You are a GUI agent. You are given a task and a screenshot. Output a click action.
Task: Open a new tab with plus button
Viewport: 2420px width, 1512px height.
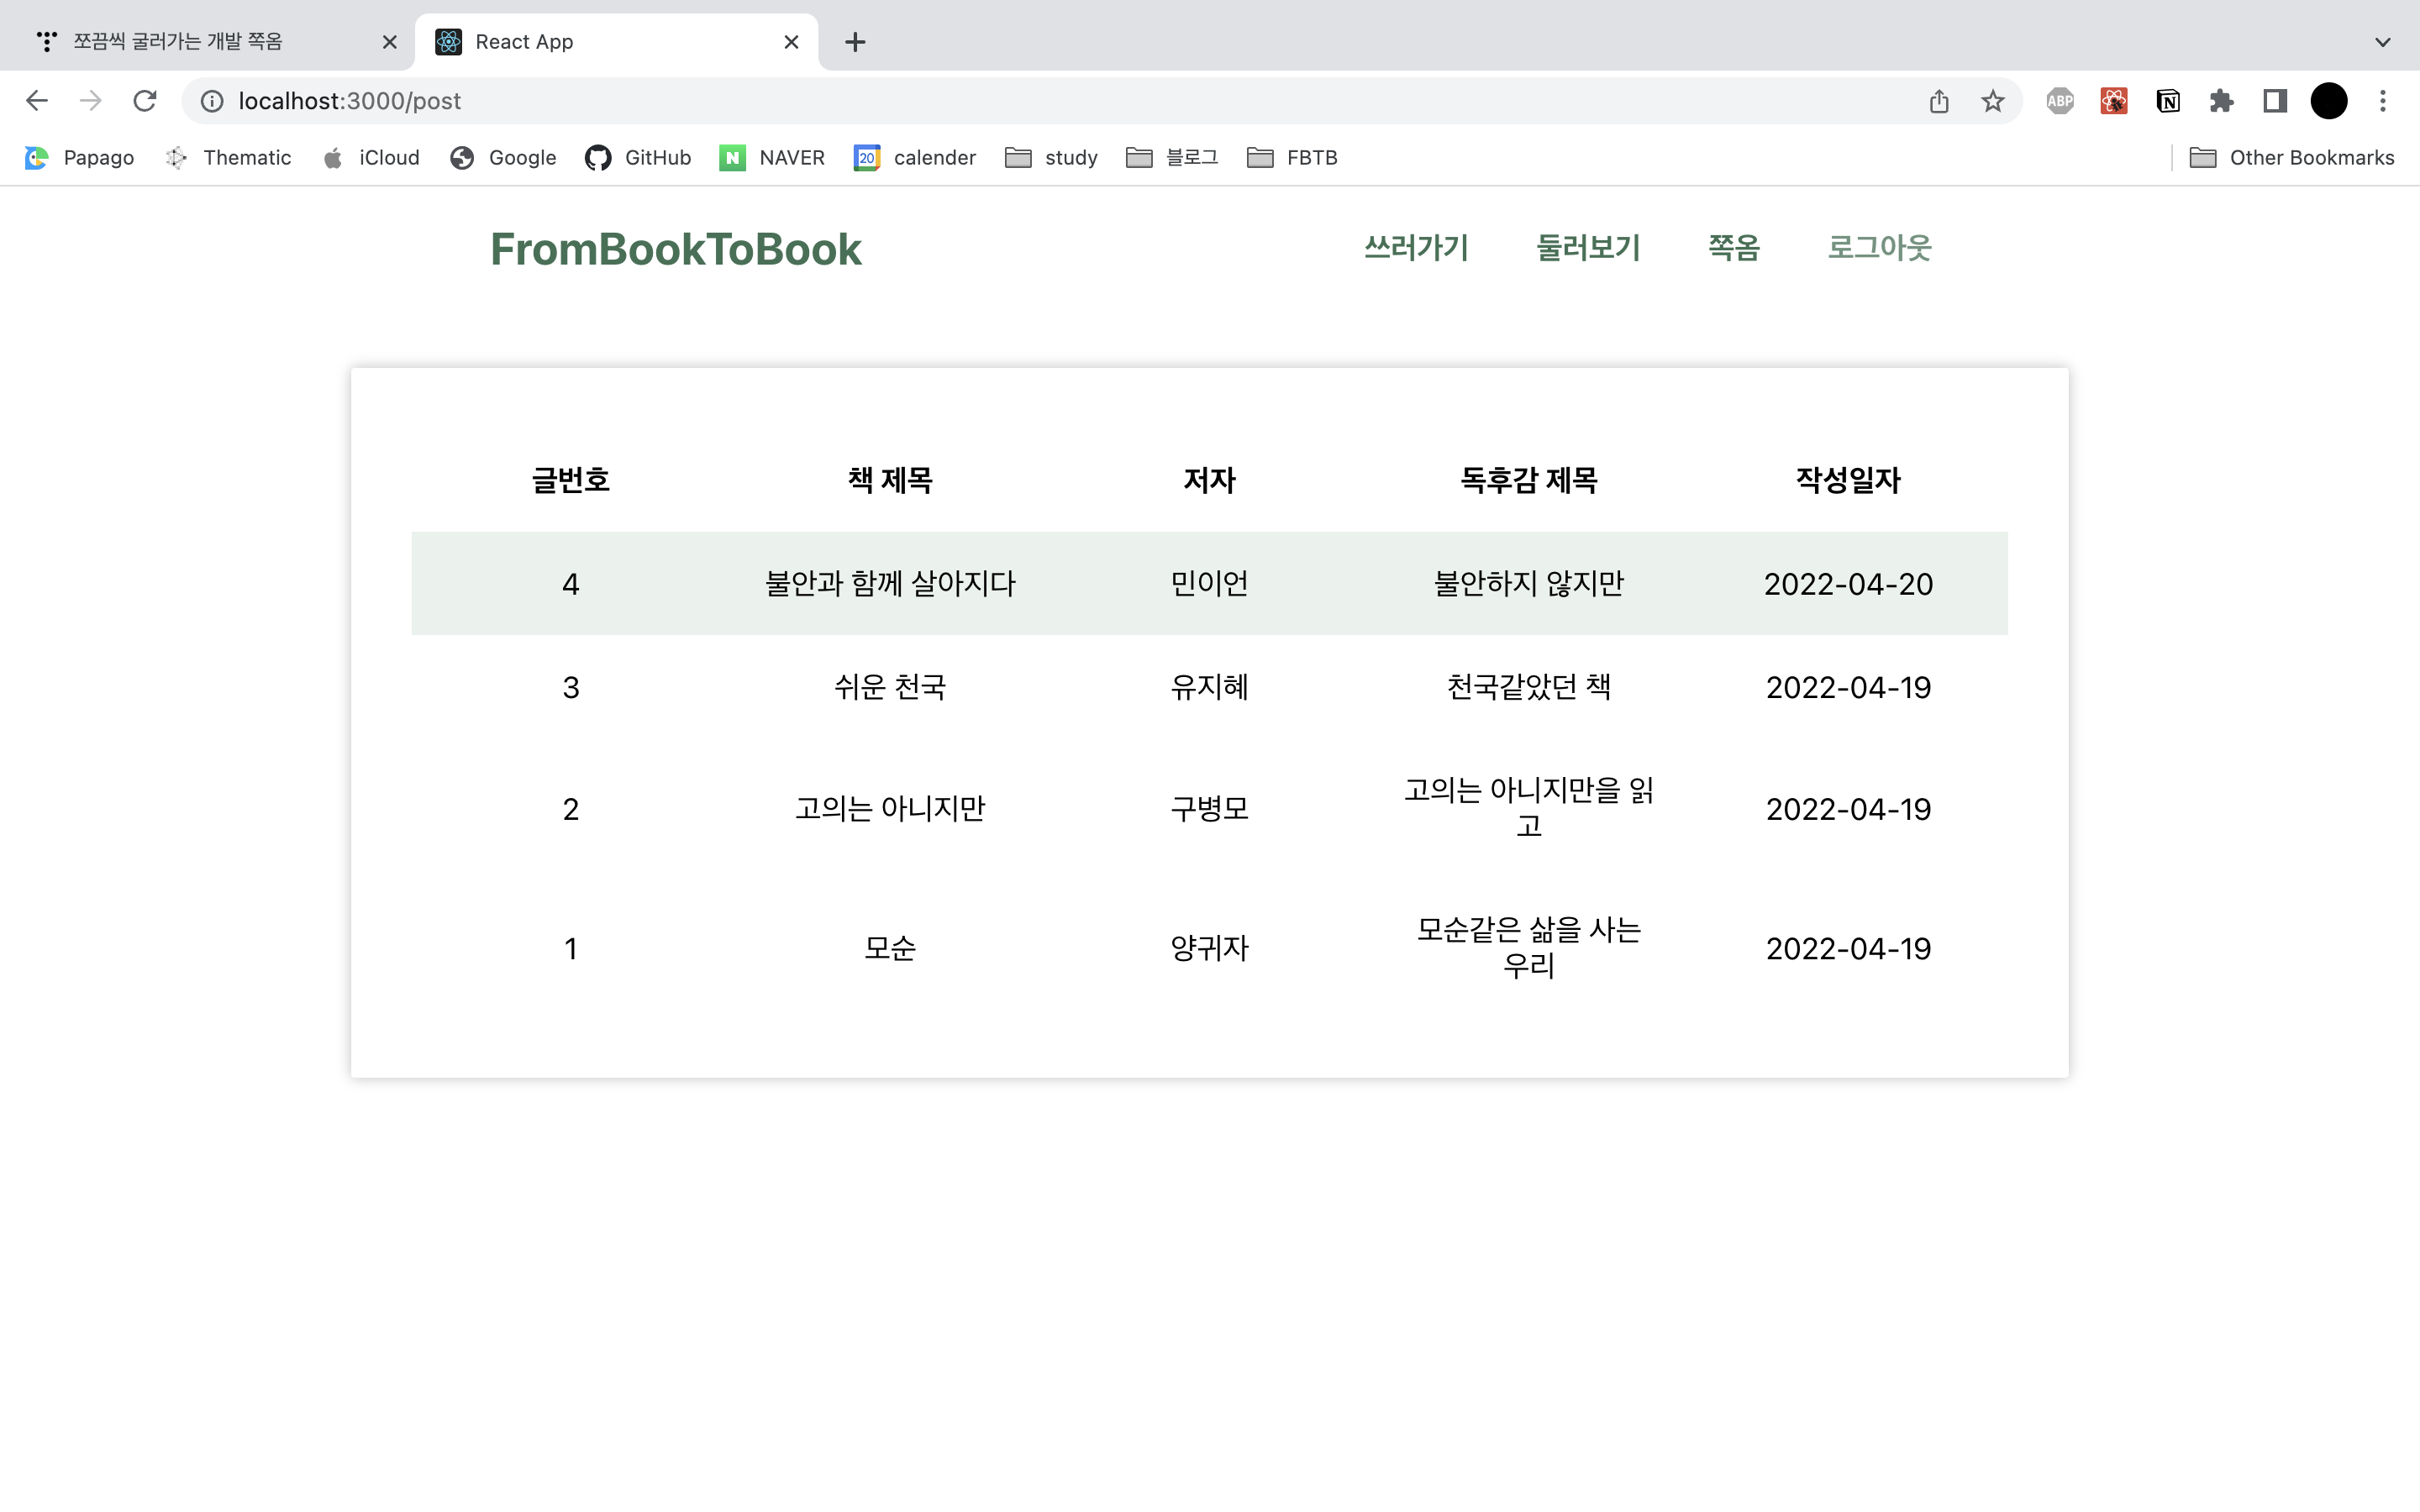(854, 42)
